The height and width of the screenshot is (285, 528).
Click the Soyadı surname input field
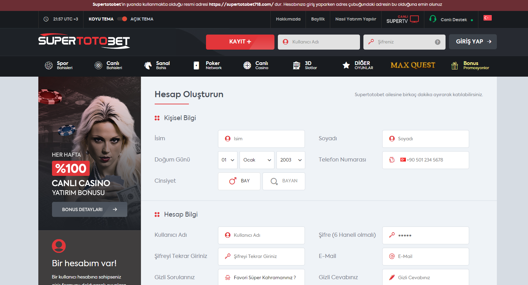tap(426, 139)
